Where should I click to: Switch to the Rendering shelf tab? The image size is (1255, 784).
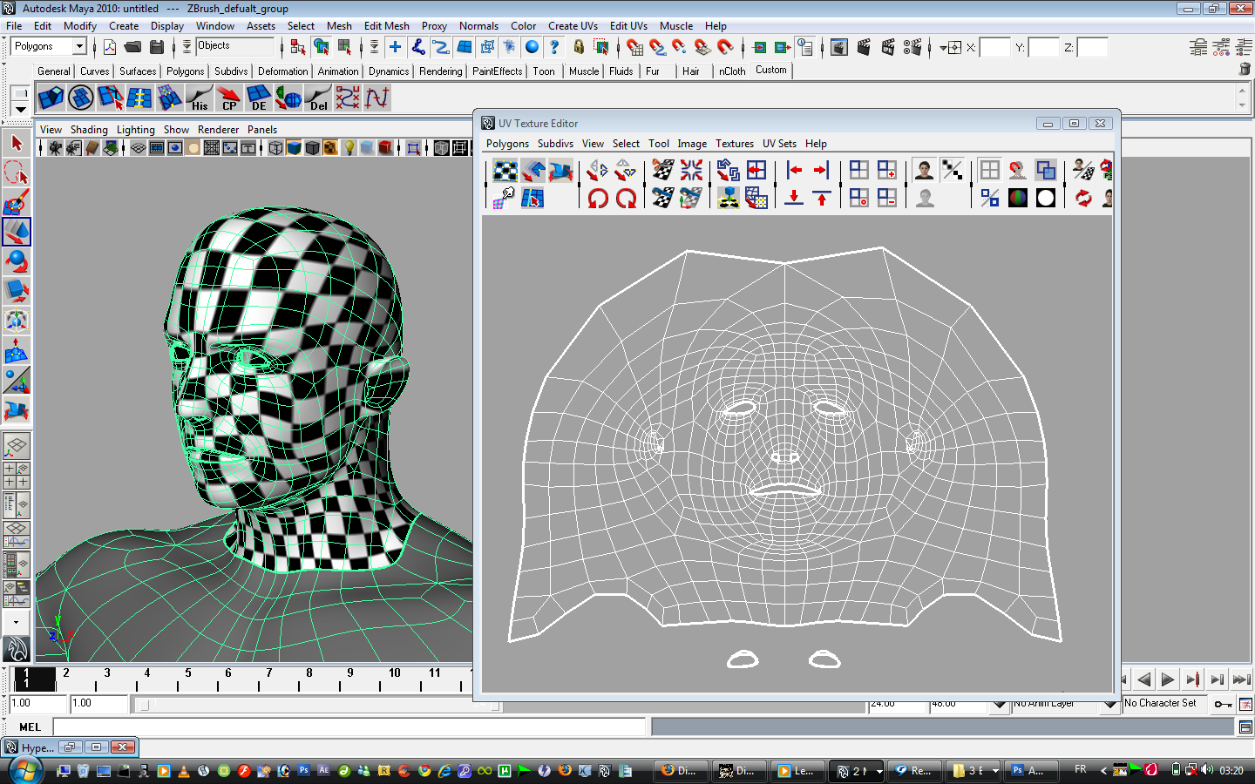[x=440, y=71]
